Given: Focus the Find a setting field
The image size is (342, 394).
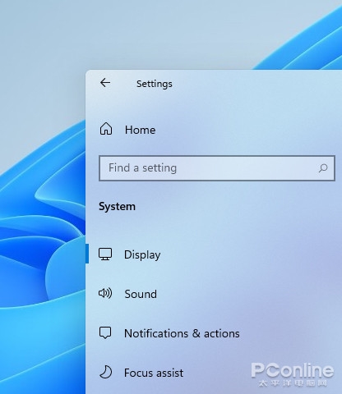Looking at the screenshot, I should pos(217,168).
